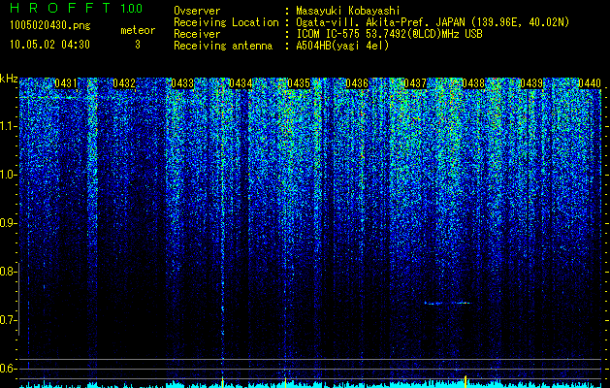The image size is (610, 388).
Task: Click the horizontal meteor echo trace near 0438
Action: [448, 303]
